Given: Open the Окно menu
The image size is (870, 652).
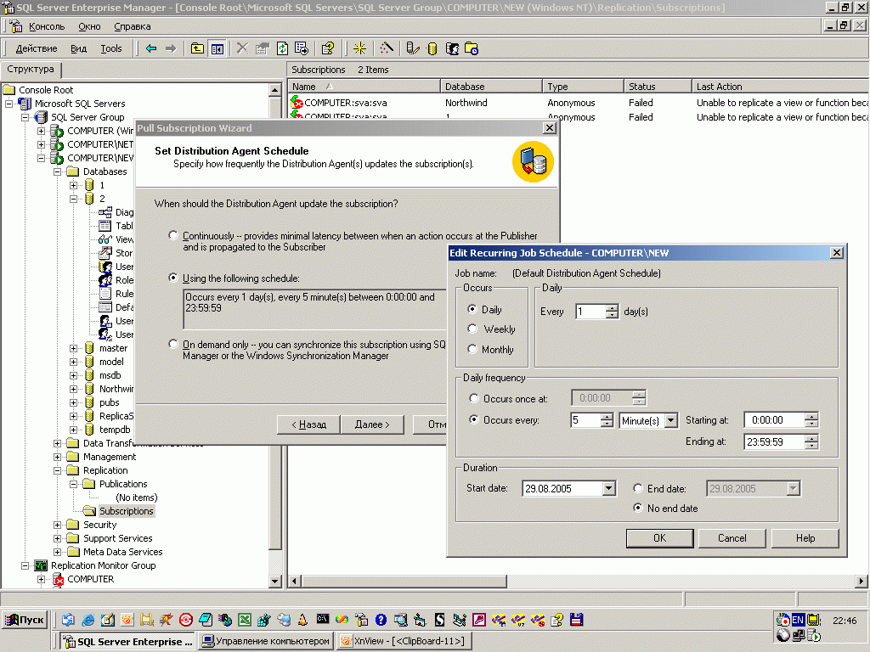Looking at the screenshot, I should pos(89,26).
